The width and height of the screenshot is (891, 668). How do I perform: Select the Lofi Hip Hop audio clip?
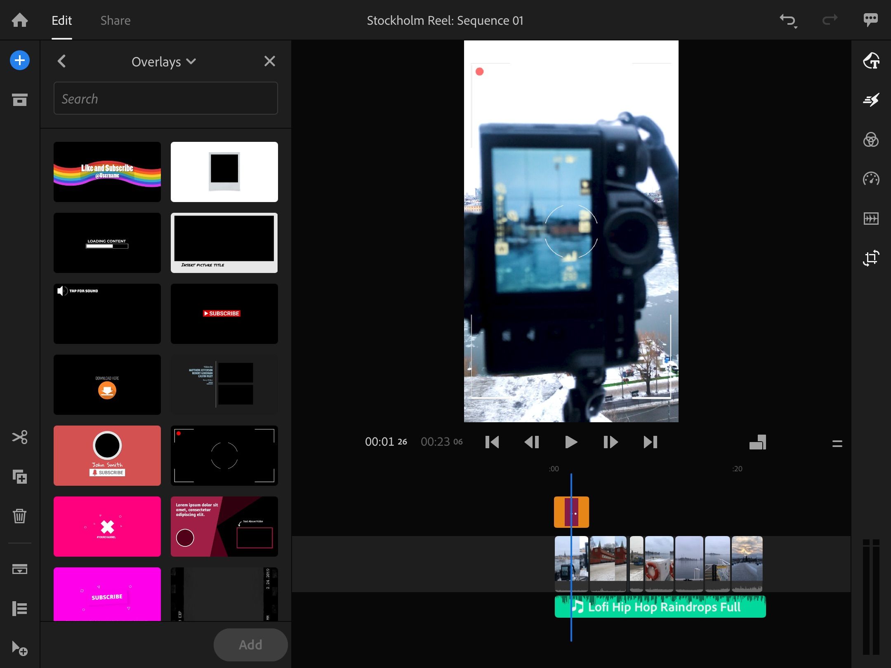[x=660, y=607]
